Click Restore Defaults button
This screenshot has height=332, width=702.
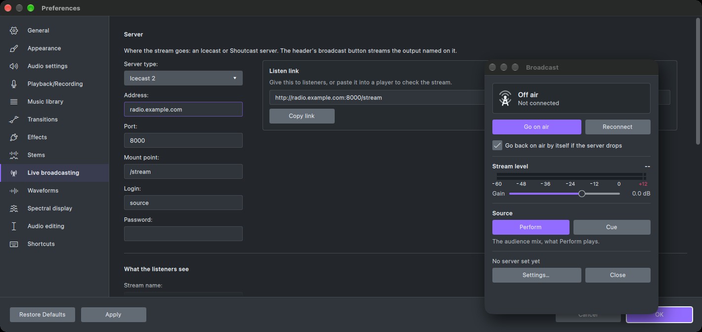click(x=43, y=315)
